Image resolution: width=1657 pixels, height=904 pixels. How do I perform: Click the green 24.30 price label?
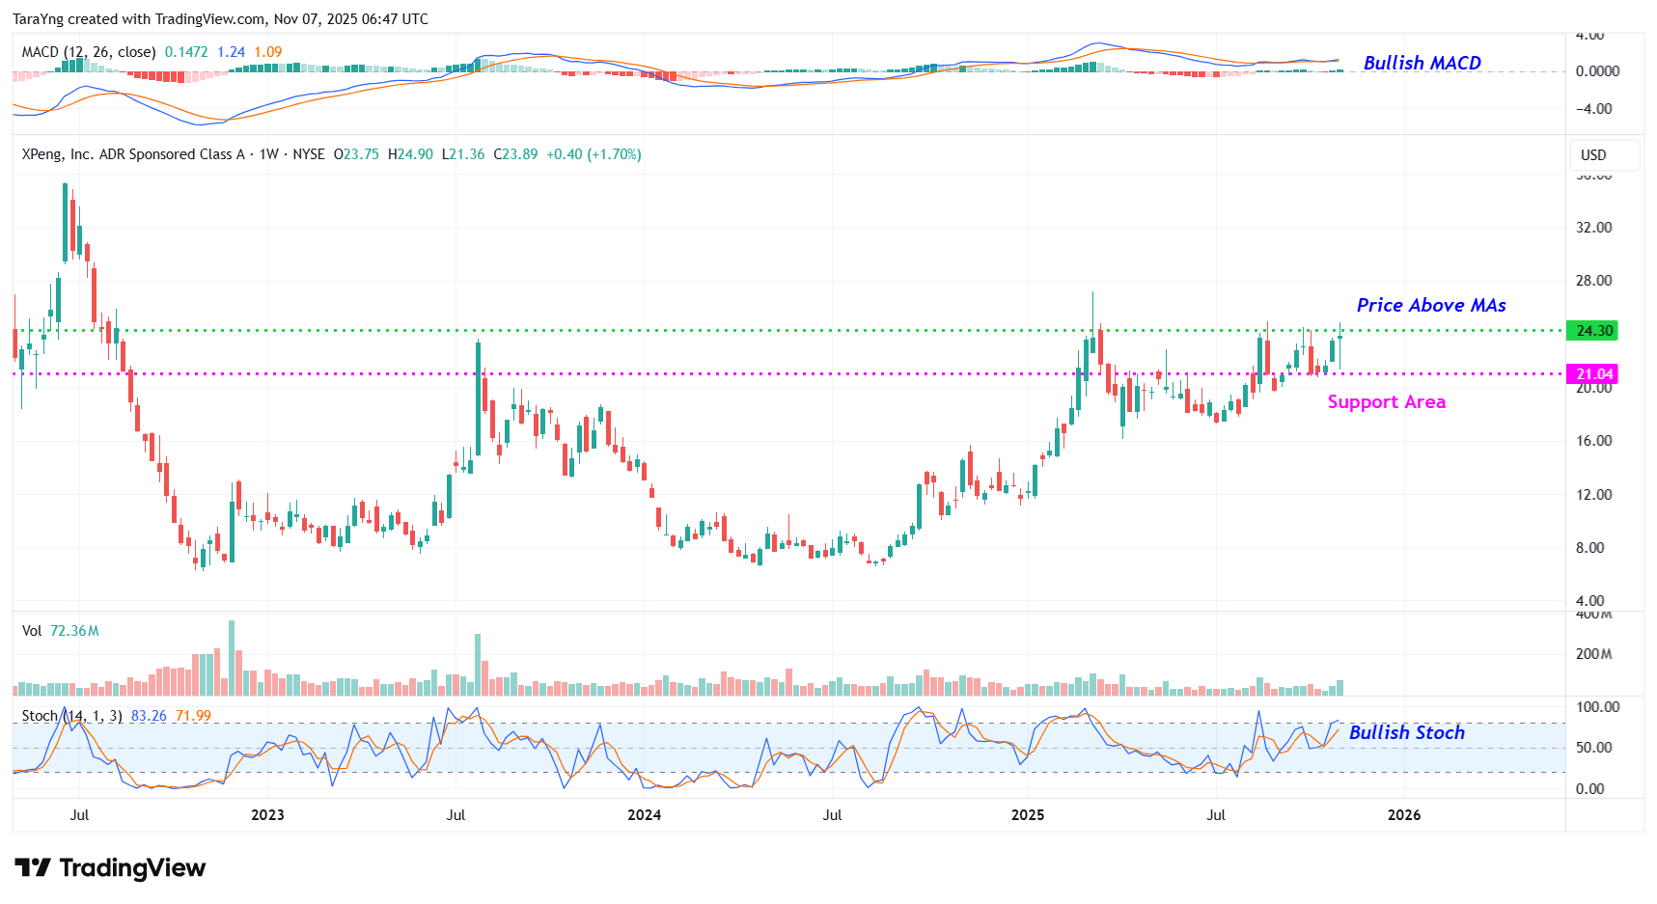(1593, 331)
